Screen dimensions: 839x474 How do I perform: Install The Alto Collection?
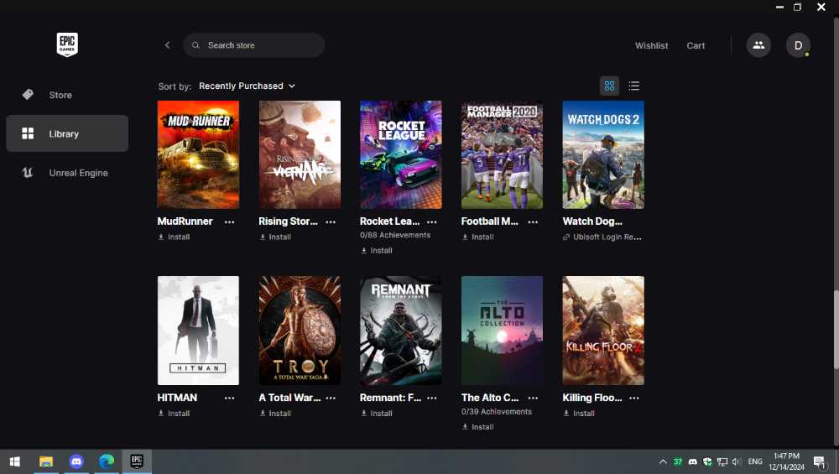477,427
